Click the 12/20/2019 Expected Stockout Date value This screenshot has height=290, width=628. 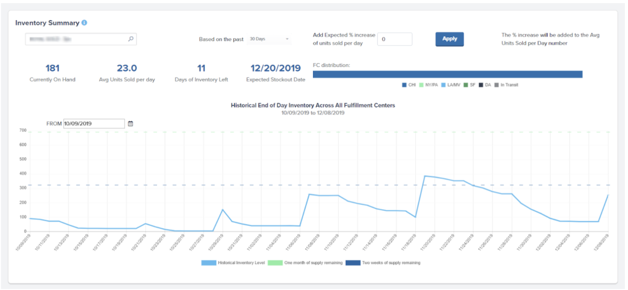[x=275, y=68]
